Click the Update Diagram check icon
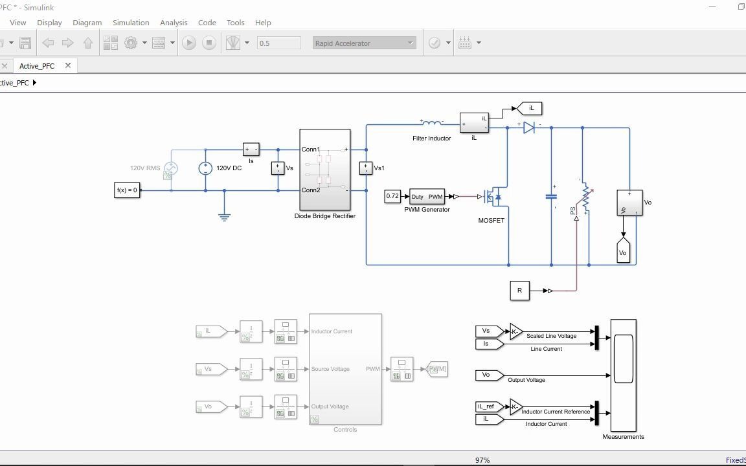The width and height of the screenshot is (746, 466). 433,43
